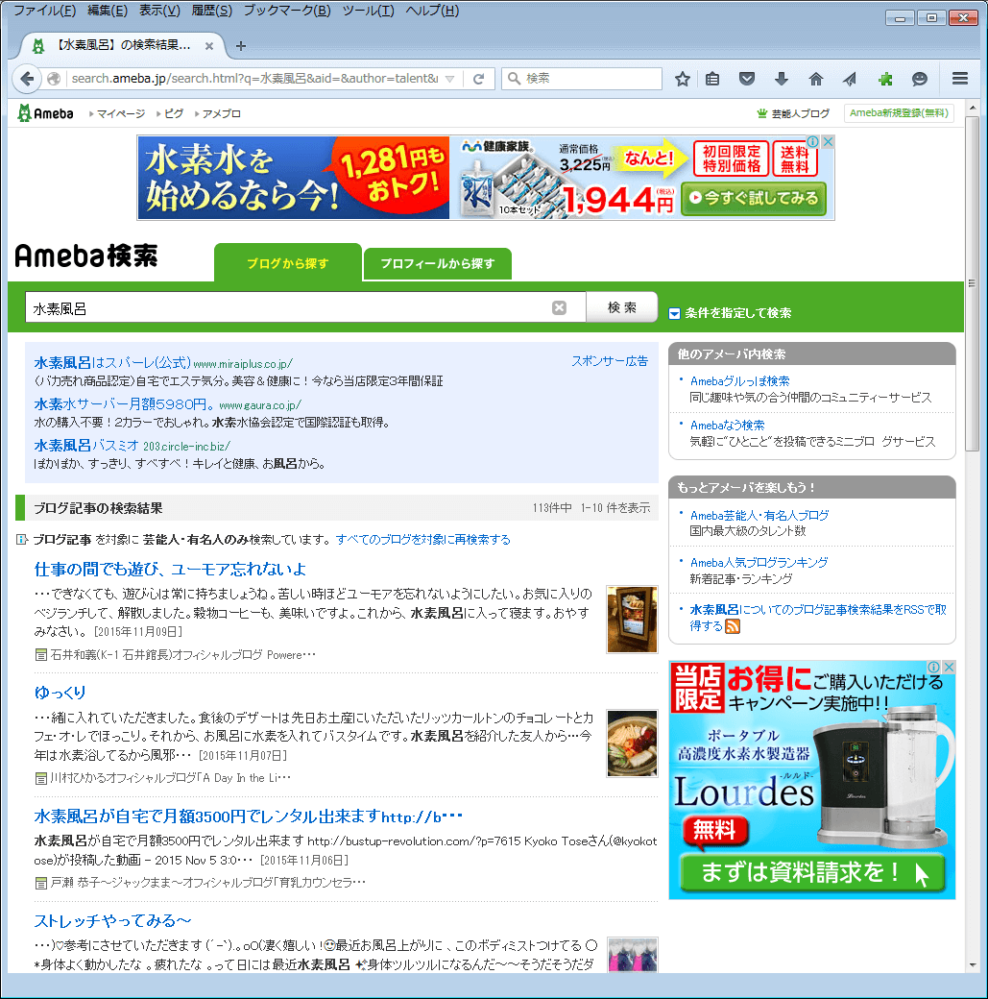Screen dimensions: 988x999
Task: Open the アメブロ link in header
Action: (222, 113)
